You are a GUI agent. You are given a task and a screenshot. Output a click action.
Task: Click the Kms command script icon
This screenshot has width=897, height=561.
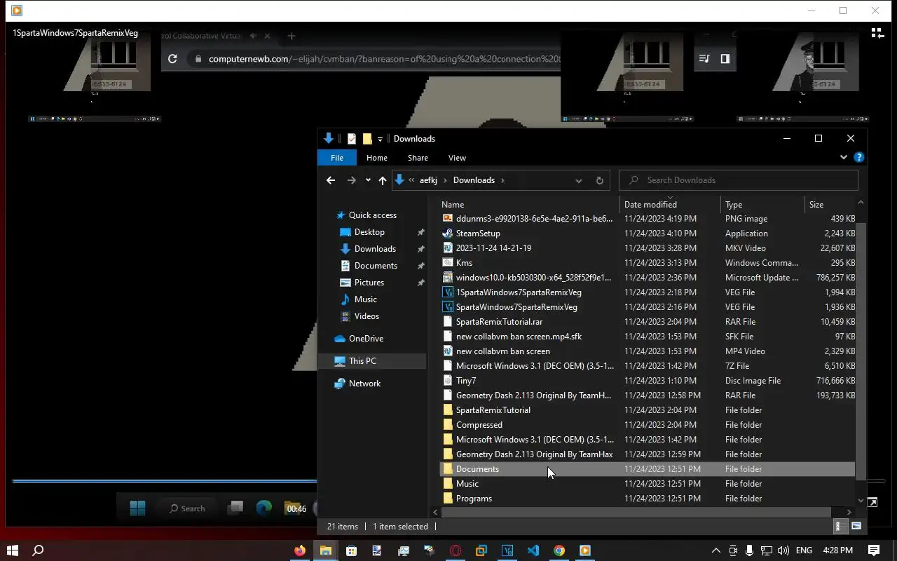pos(448,263)
